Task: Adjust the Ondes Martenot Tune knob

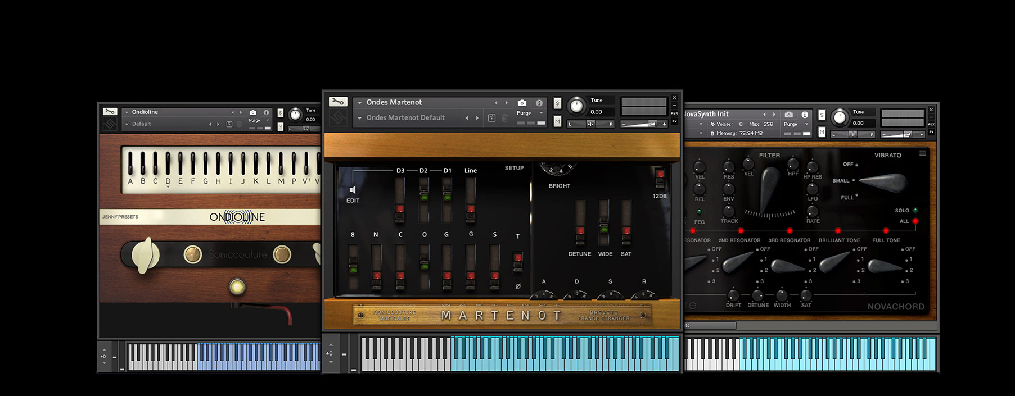Action: click(x=576, y=106)
